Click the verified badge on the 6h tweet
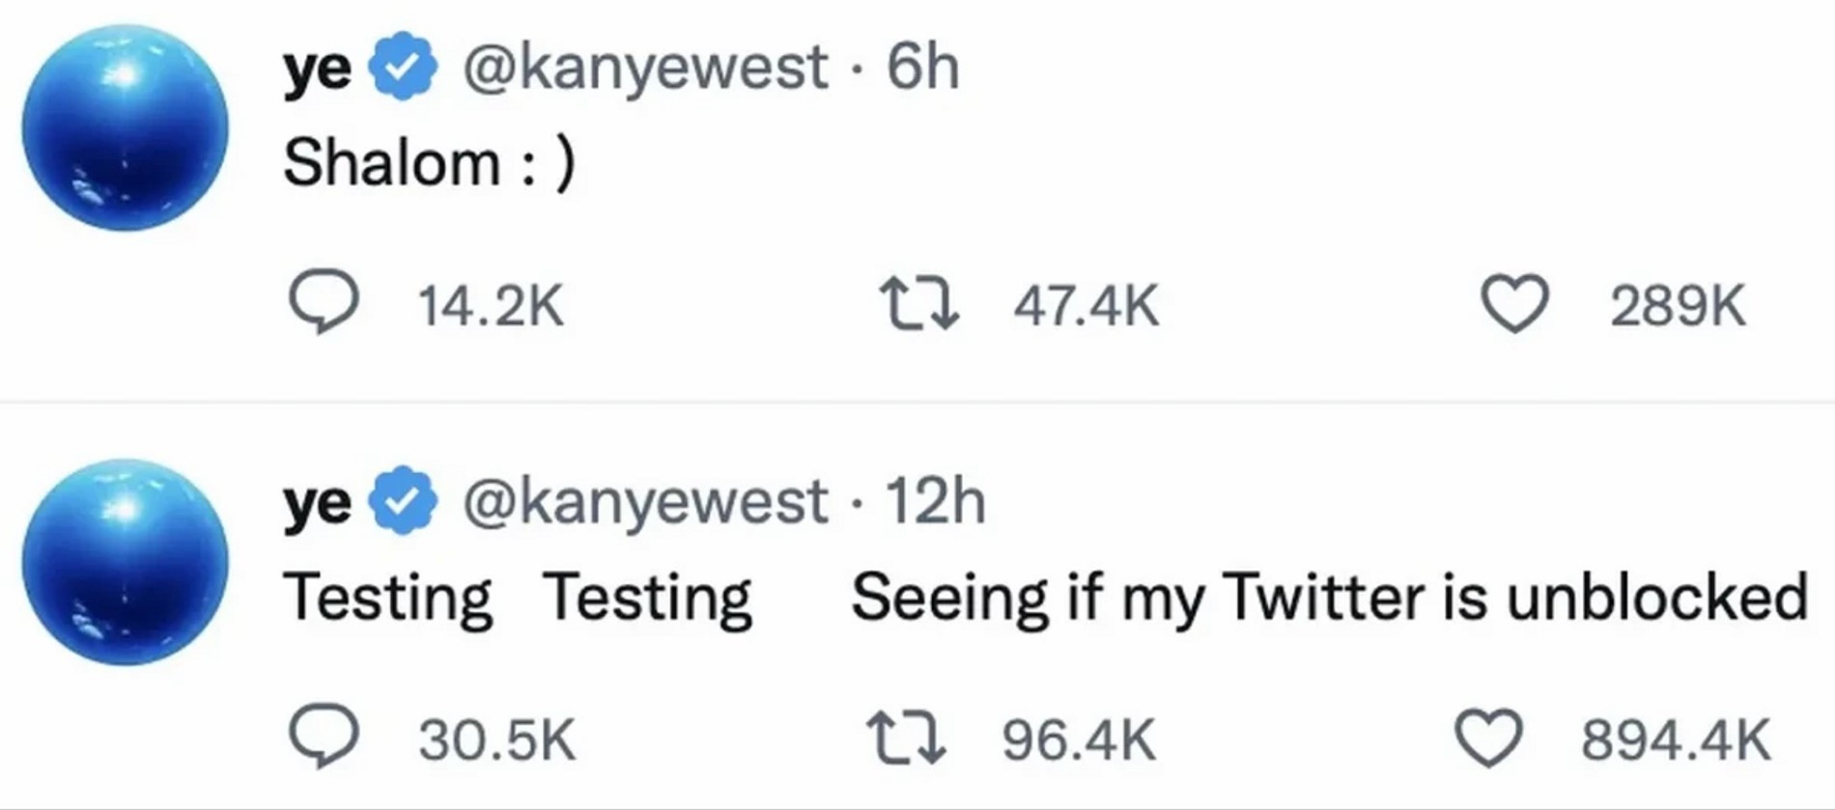Screen dimensions: 1835x810 pyautogui.click(x=405, y=67)
